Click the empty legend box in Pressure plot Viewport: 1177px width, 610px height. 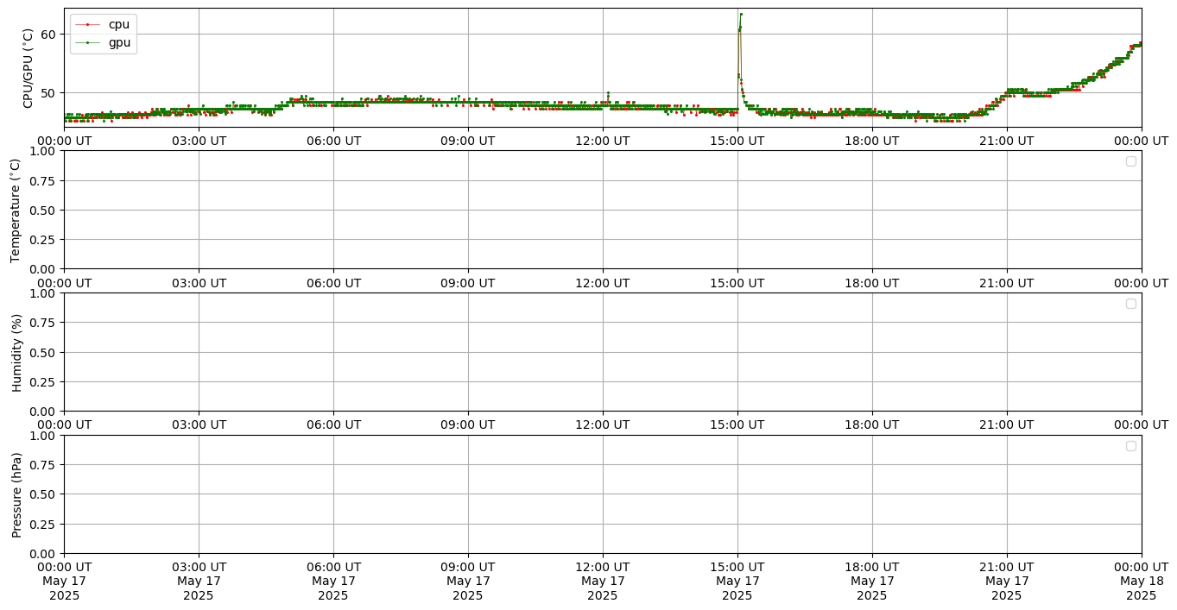[x=1131, y=446]
